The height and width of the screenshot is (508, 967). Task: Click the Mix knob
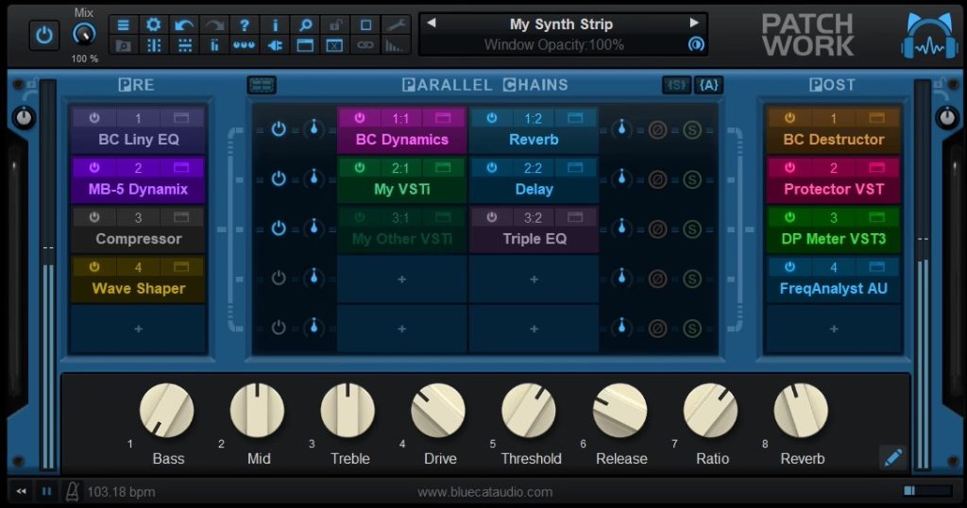pos(84,35)
